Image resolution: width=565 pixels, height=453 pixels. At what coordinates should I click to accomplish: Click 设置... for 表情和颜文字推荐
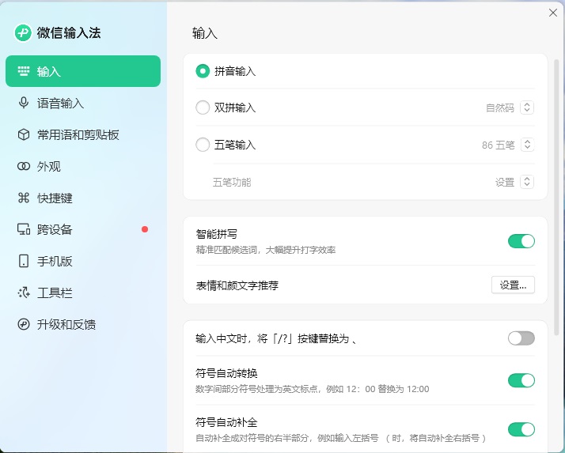tap(513, 285)
